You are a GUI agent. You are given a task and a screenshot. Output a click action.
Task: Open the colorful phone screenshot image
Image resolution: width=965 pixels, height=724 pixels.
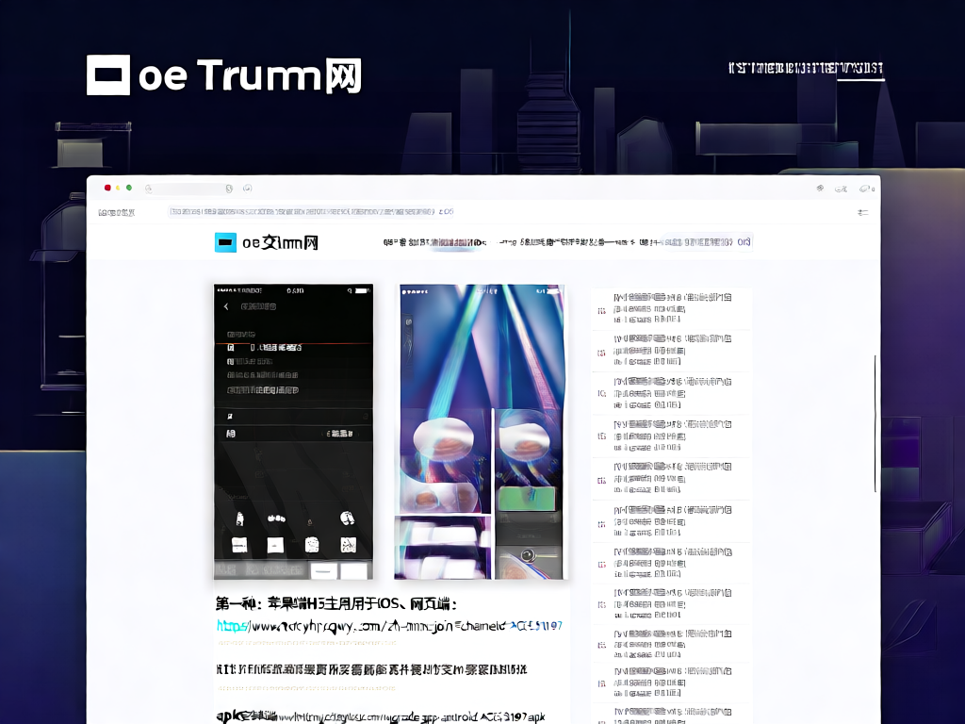482,431
